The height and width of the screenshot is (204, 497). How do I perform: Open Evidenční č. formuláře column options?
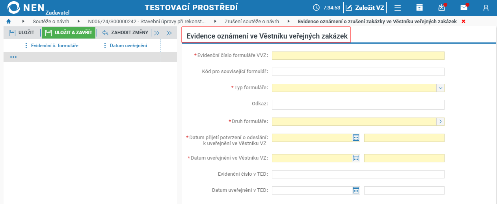pos(26,46)
